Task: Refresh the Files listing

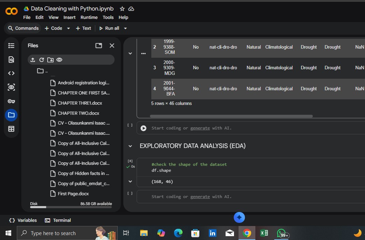Action: (x=41, y=60)
